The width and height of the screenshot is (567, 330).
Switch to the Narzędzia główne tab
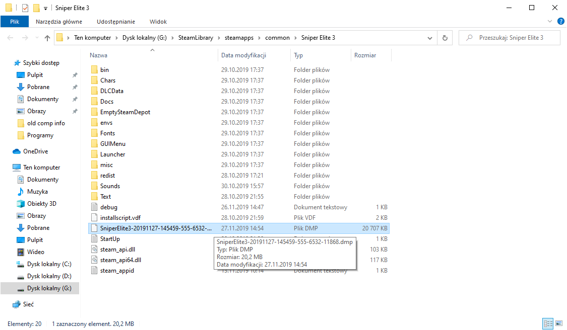coord(59,22)
